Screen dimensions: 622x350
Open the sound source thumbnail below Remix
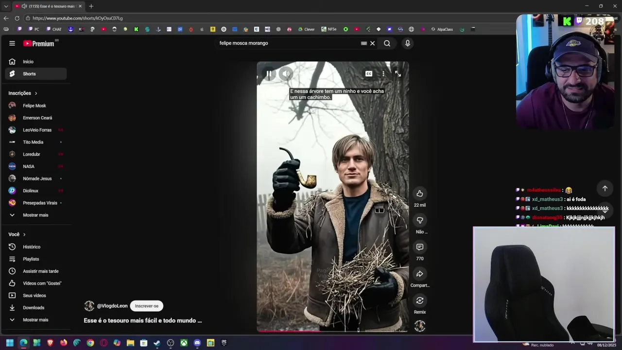(x=420, y=326)
